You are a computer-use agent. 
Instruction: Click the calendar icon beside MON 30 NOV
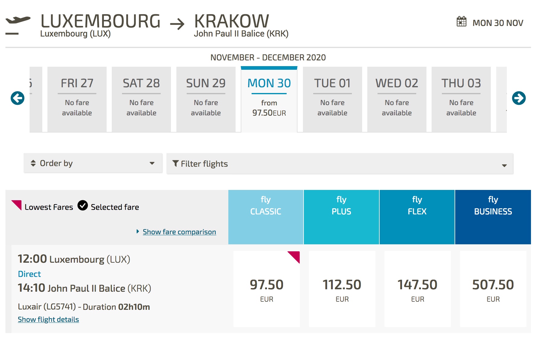tap(462, 22)
